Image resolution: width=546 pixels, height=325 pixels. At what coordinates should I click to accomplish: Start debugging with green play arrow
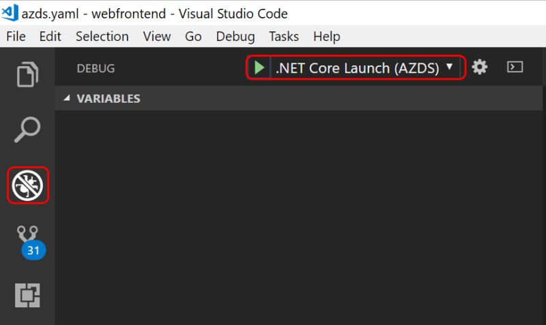pos(259,67)
